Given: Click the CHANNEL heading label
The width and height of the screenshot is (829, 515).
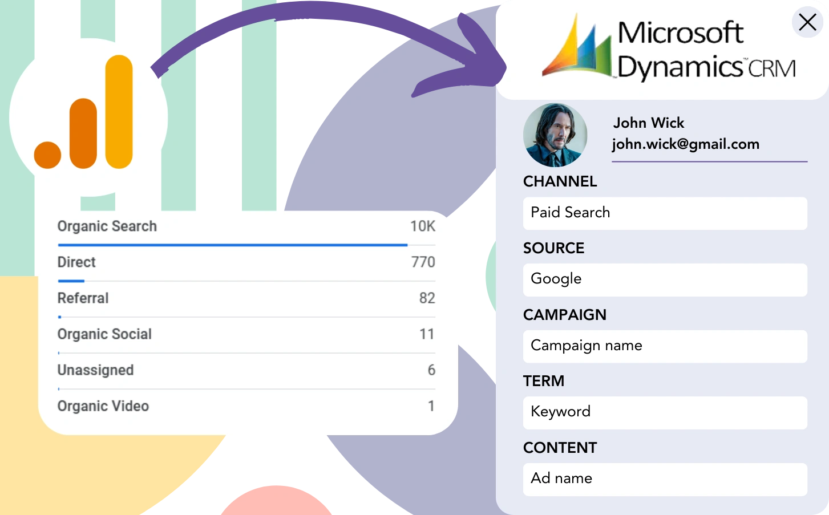Looking at the screenshot, I should pos(560,181).
